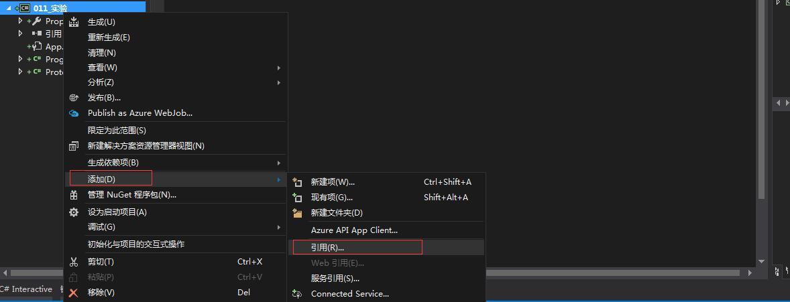The image size is (790, 302).
Task: Click the horizontal scrollbar left arrow
Action: 5,273
